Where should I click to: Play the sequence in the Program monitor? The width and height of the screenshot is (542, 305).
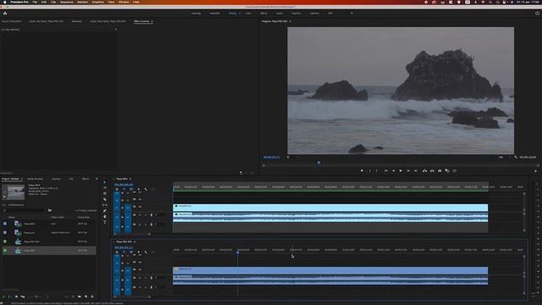click(x=401, y=171)
